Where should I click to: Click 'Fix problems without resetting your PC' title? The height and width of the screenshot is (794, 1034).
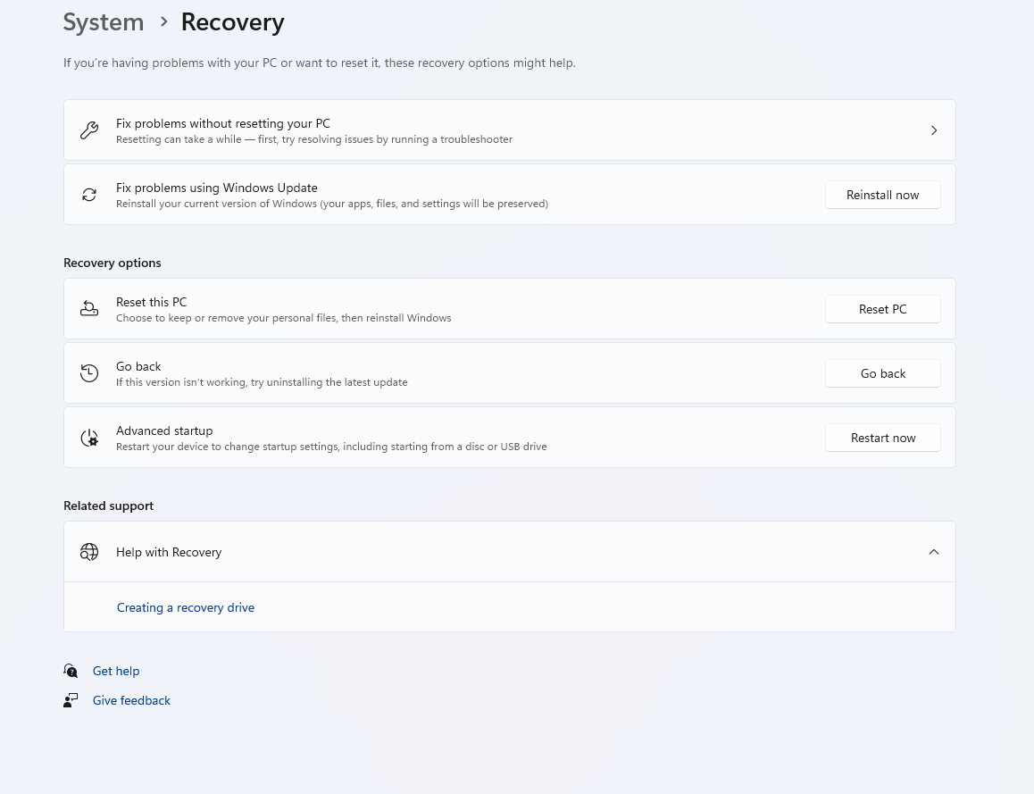(223, 123)
